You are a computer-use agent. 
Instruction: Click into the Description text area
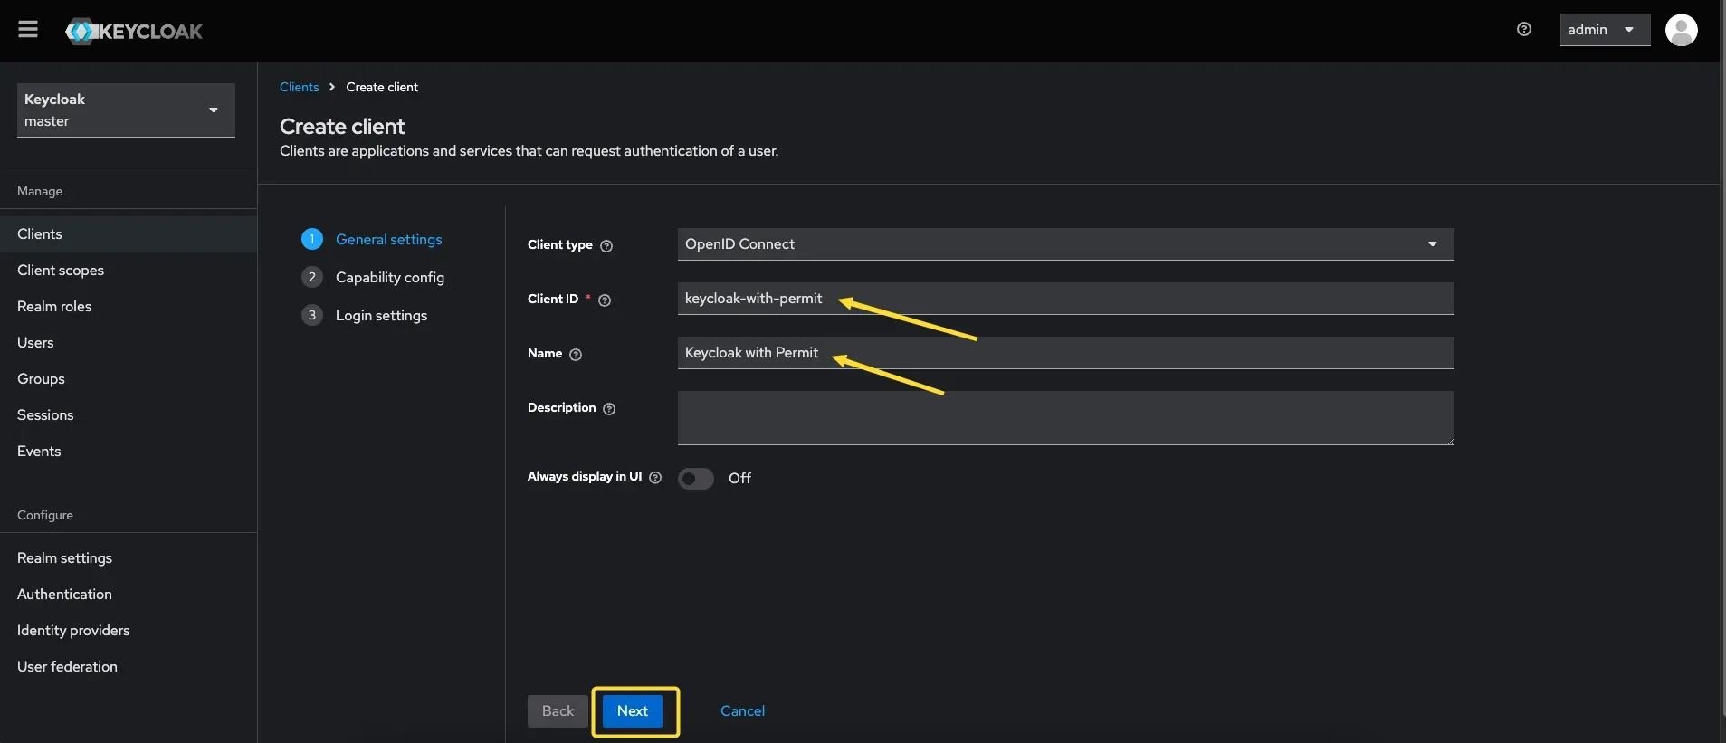[1064, 418]
